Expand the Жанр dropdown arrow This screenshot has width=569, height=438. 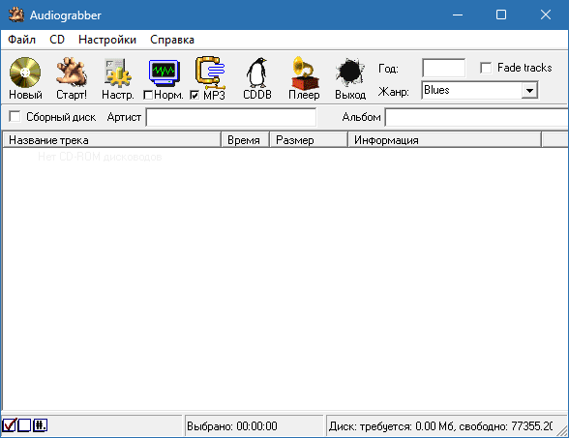click(x=529, y=90)
